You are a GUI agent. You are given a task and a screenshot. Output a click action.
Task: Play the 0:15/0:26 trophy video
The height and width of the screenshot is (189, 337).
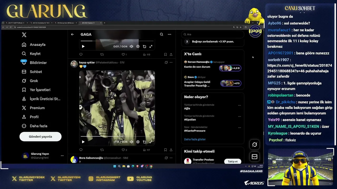(x=83, y=142)
